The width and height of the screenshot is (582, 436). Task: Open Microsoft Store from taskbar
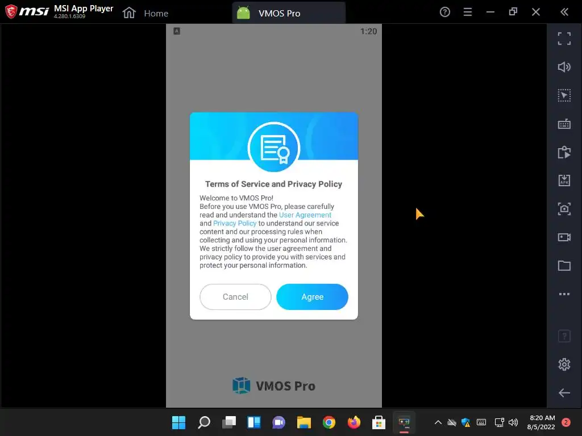tap(379, 422)
